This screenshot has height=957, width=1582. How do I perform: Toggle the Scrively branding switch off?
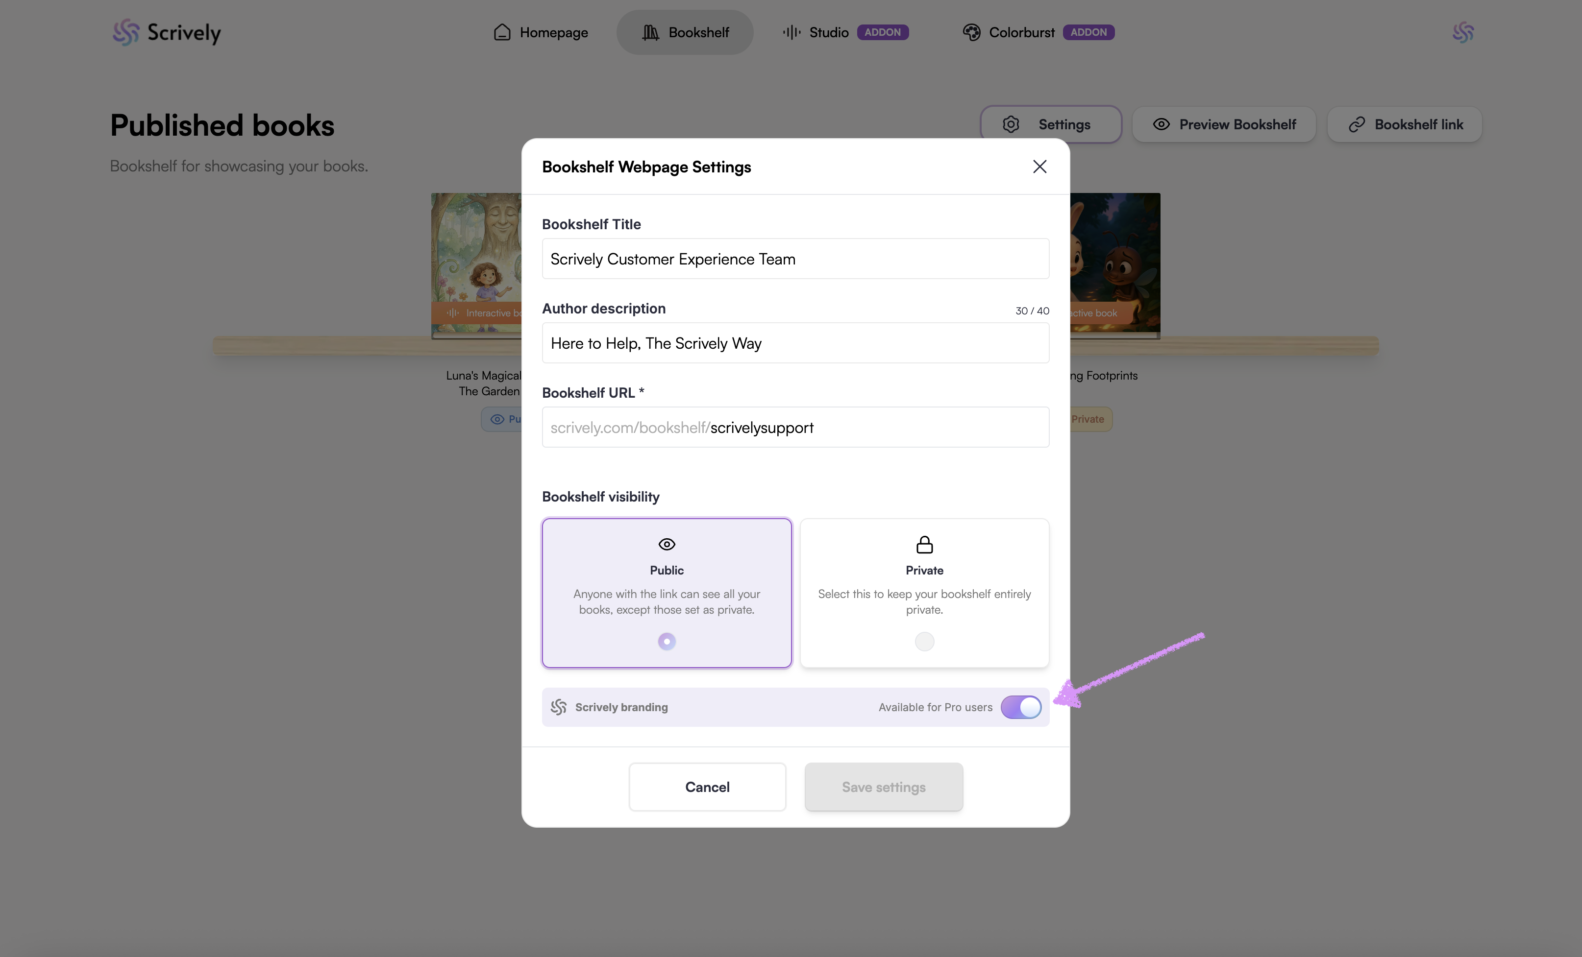1021,707
